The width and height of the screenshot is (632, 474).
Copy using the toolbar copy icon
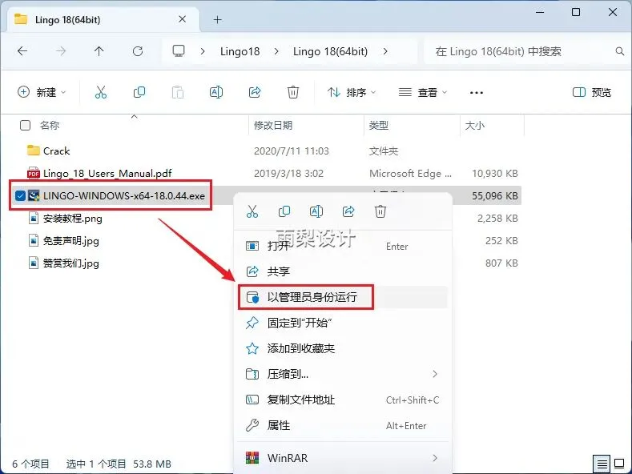pos(139,92)
